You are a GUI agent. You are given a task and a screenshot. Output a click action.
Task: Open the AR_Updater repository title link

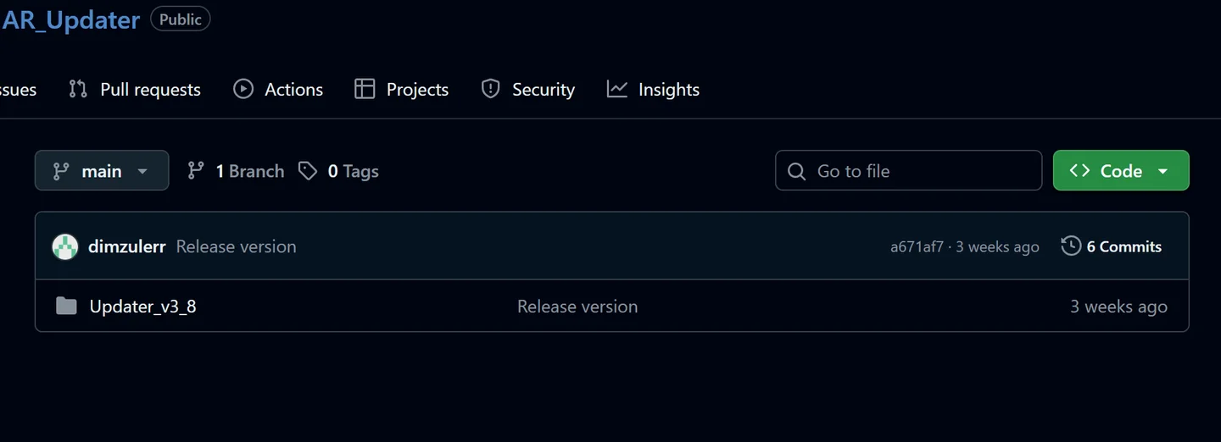(x=70, y=20)
